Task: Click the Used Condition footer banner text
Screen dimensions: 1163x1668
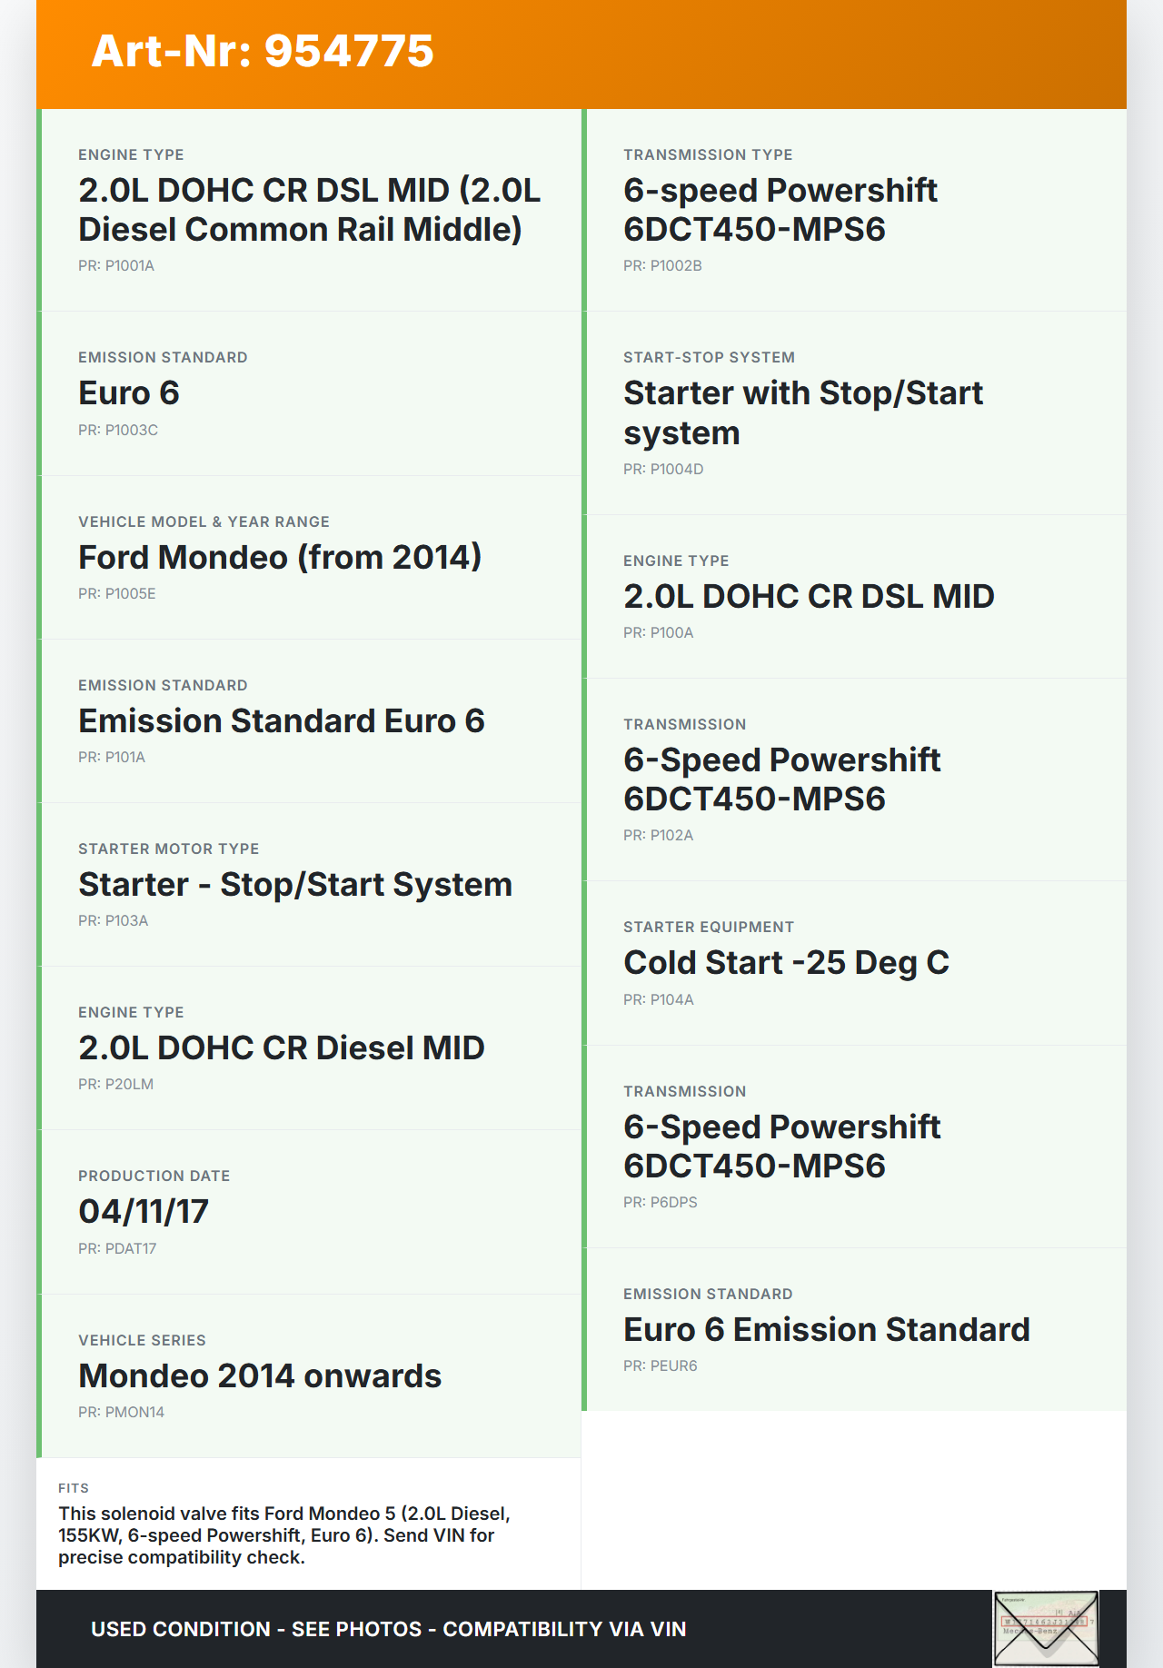Action: pos(389,1629)
